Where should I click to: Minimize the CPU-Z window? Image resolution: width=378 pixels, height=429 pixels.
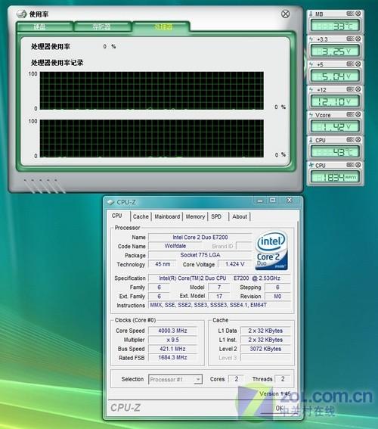pyautogui.click(x=260, y=201)
